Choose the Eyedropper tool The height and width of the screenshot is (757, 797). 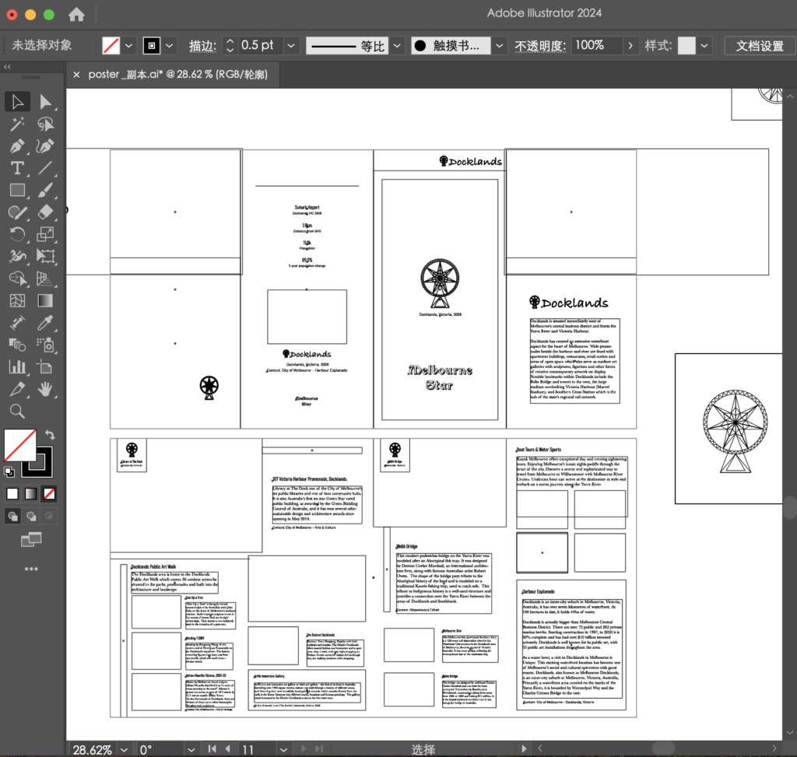[46, 323]
